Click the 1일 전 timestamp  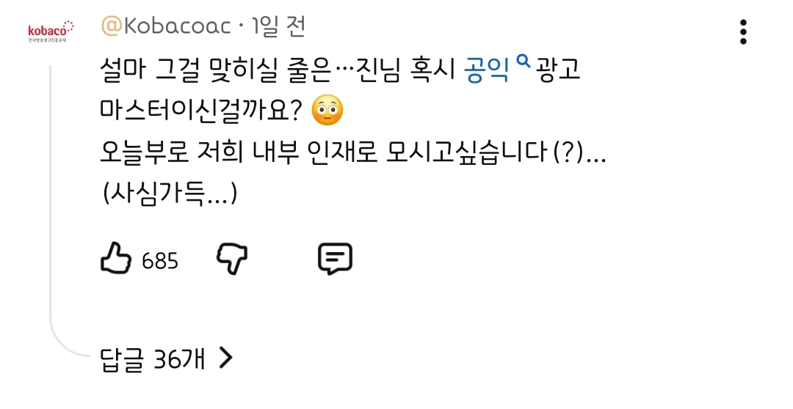(278, 27)
